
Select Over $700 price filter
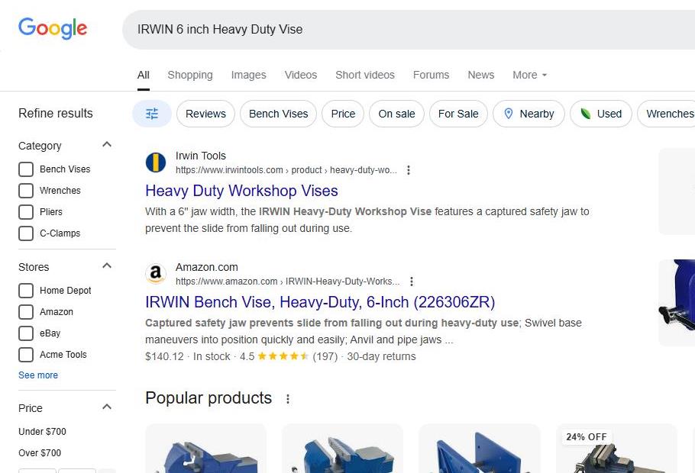tap(40, 452)
